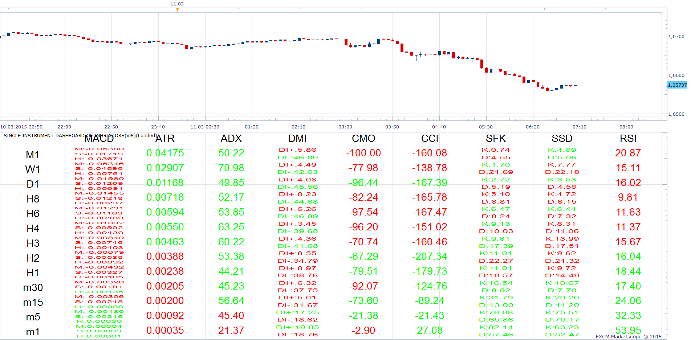Click CMO value -92.07 in m30 row
Screen dimensions: 691x340
pos(363,286)
